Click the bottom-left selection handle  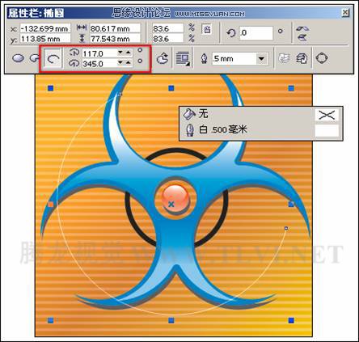point(50,320)
